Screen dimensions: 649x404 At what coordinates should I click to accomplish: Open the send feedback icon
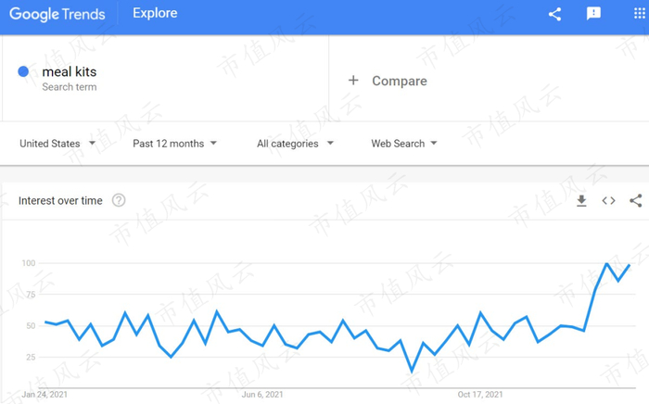(x=594, y=14)
